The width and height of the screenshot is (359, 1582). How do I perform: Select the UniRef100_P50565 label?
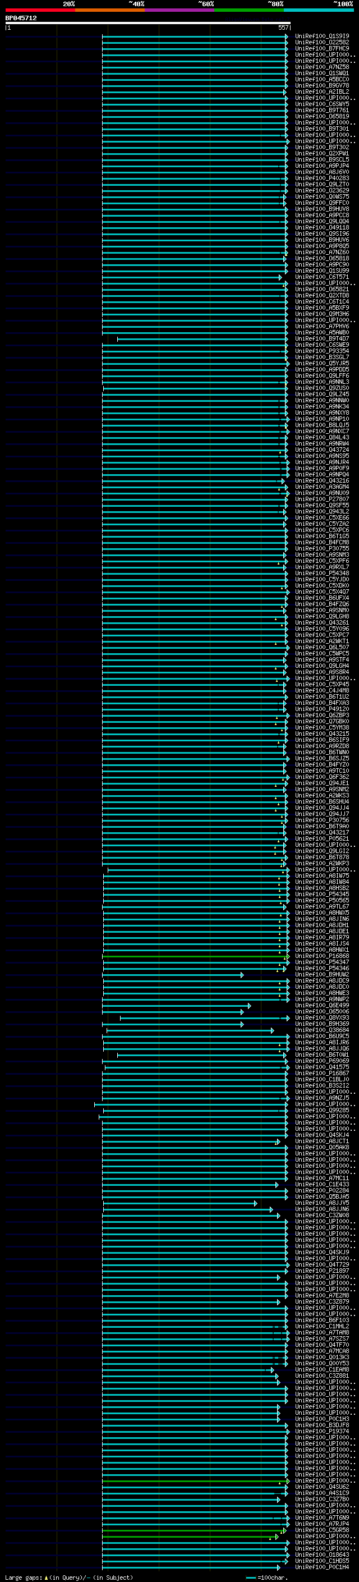pos(322,900)
